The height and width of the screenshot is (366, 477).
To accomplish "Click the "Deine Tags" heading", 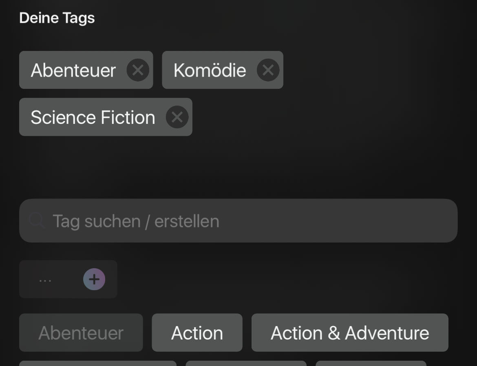I will (x=57, y=18).
